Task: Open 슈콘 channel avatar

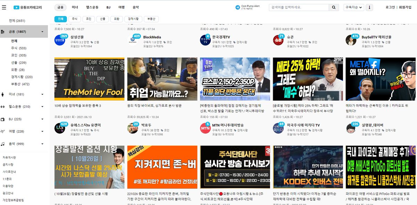Action: pyautogui.click(x=278, y=40)
